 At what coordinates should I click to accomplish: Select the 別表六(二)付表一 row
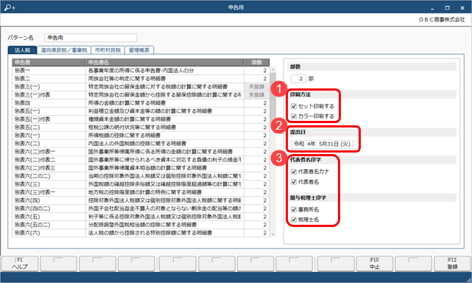pyautogui.click(x=141, y=152)
